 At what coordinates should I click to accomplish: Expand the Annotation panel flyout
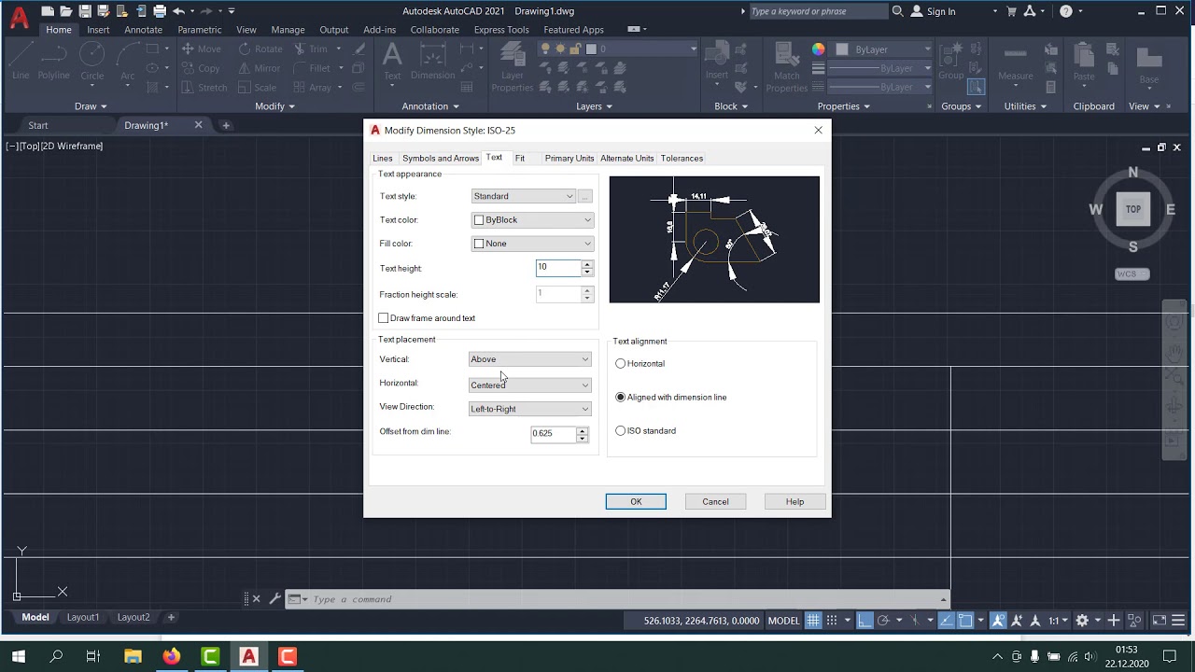point(430,106)
